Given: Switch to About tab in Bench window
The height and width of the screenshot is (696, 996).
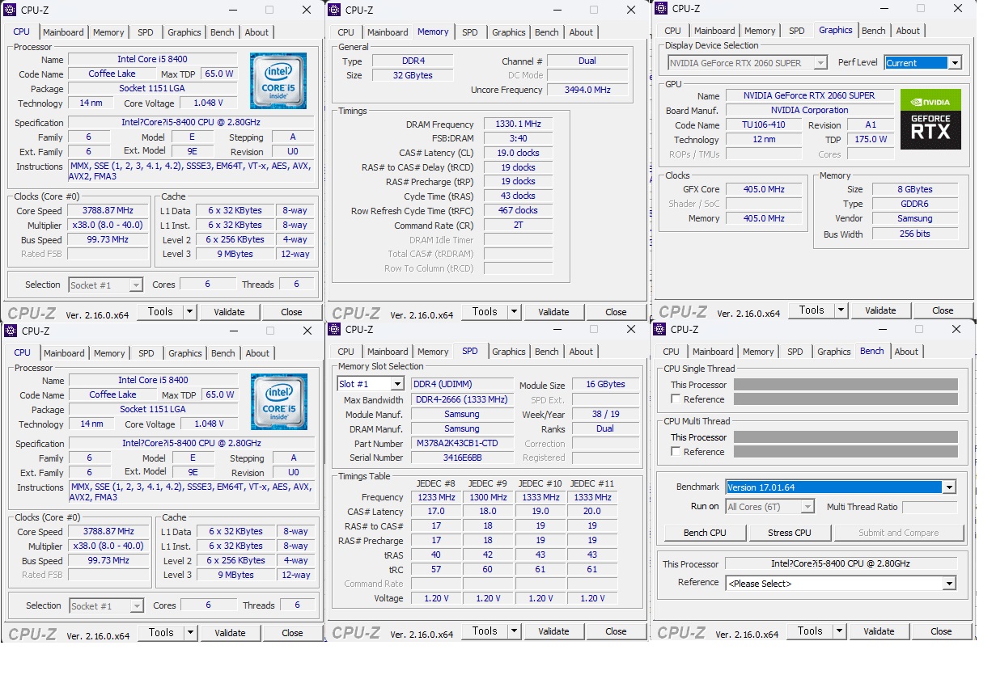Looking at the screenshot, I should pos(906,352).
